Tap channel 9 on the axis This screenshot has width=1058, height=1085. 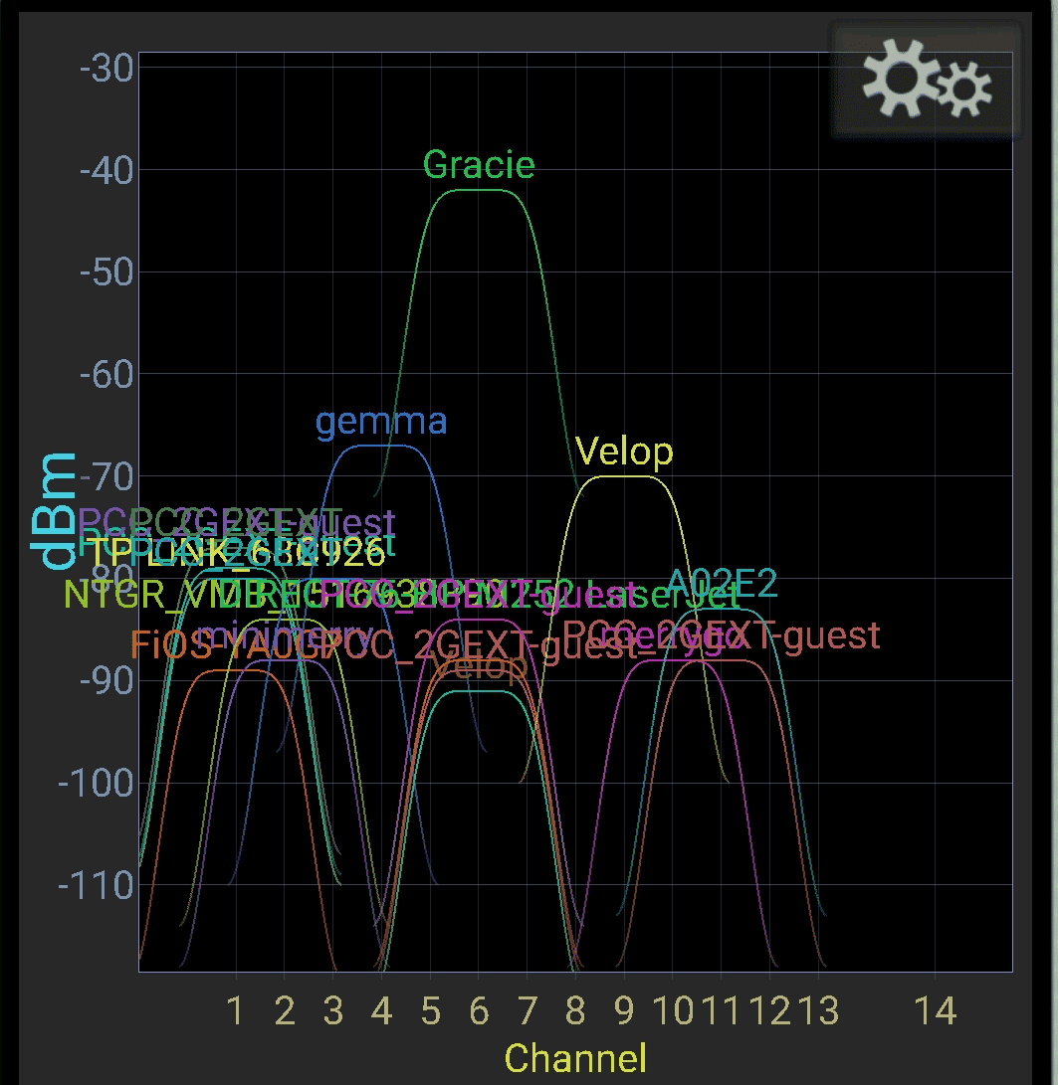tap(624, 1011)
